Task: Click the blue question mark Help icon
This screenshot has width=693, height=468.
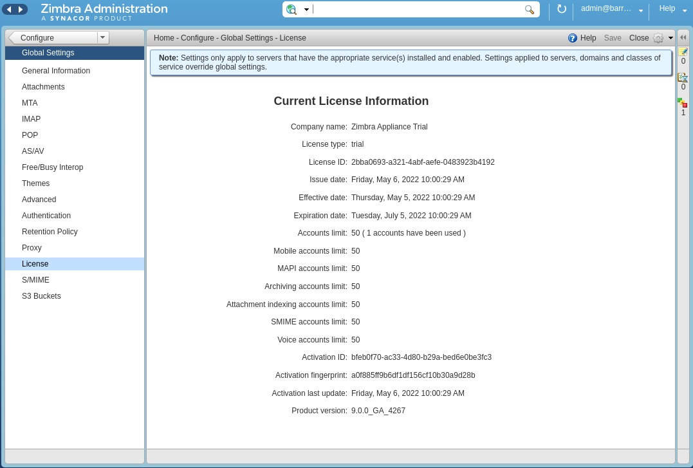Action: [x=573, y=38]
